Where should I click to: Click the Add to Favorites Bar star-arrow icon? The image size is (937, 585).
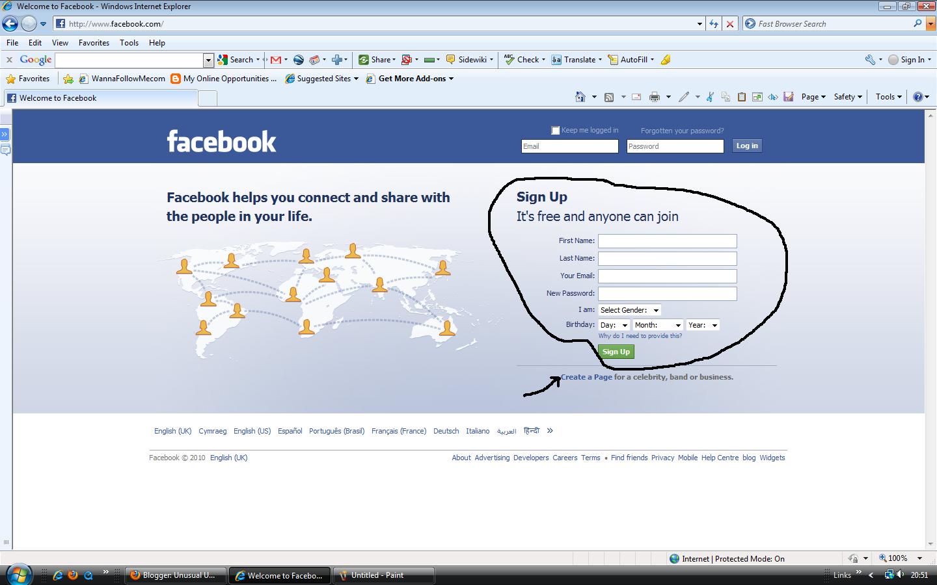[68, 79]
